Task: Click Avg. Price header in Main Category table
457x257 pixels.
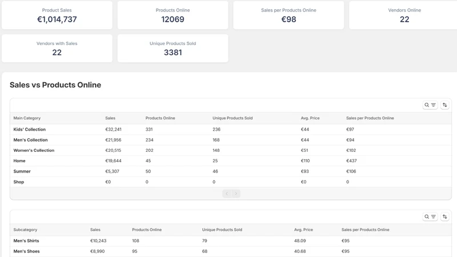Action: (310, 118)
